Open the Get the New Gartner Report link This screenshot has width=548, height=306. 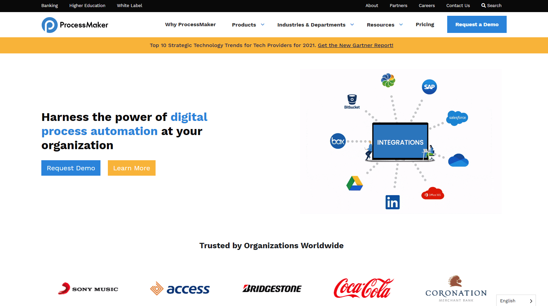pyautogui.click(x=355, y=45)
